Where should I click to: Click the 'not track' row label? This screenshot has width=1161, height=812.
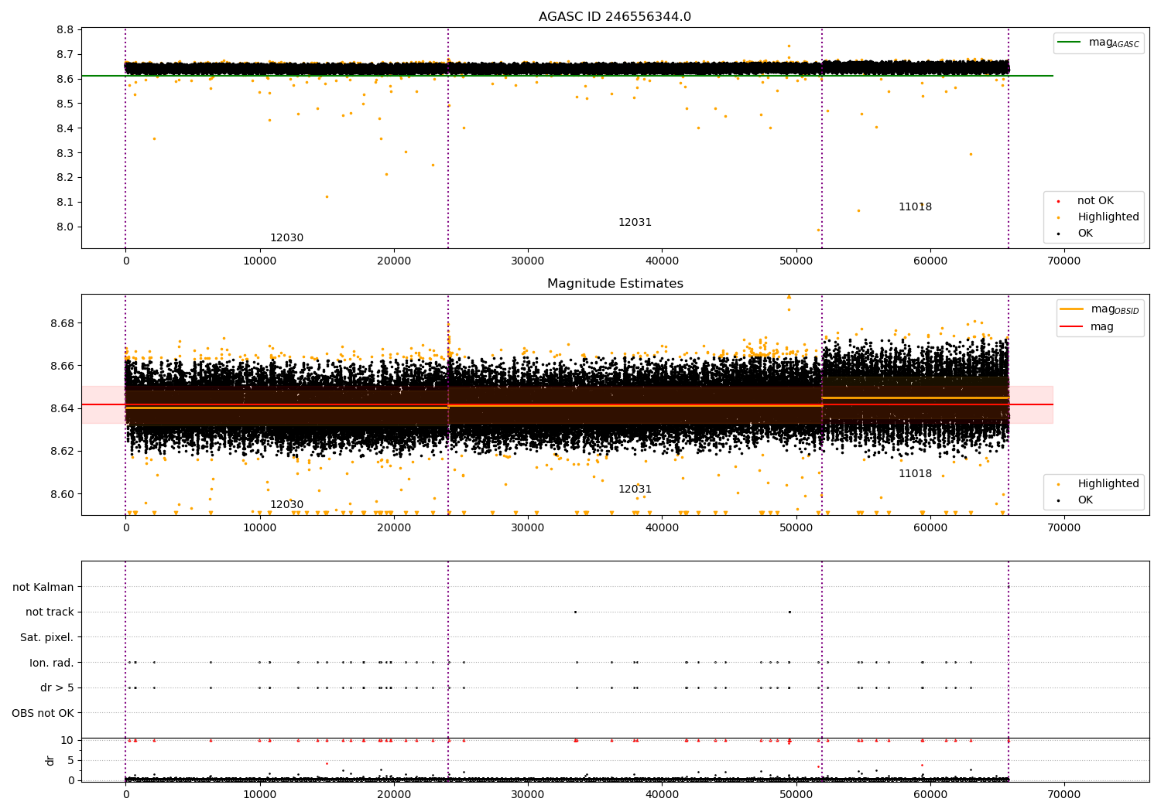tap(50, 612)
